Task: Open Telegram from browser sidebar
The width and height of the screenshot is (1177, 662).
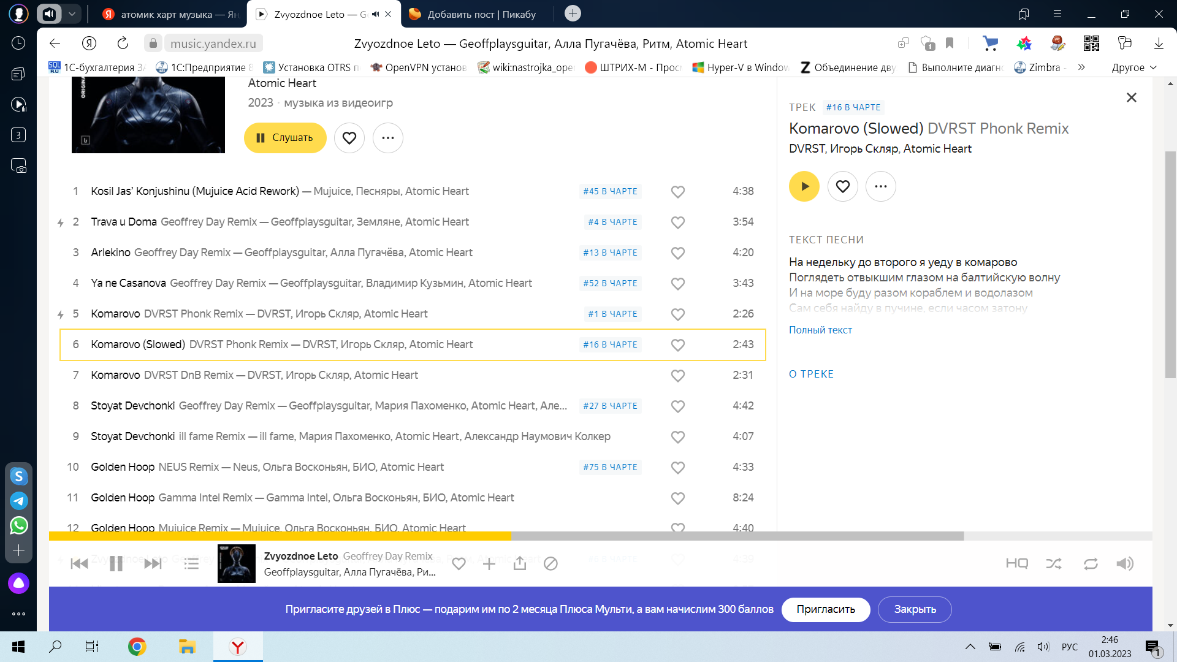Action: 19,501
